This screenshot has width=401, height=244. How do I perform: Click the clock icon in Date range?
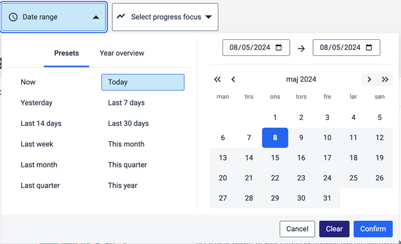click(13, 17)
